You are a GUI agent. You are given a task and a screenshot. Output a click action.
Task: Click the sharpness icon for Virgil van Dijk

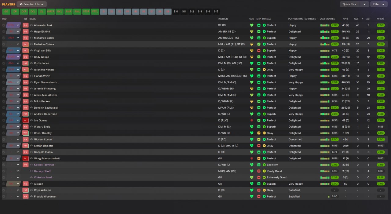[x=259, y=51]
